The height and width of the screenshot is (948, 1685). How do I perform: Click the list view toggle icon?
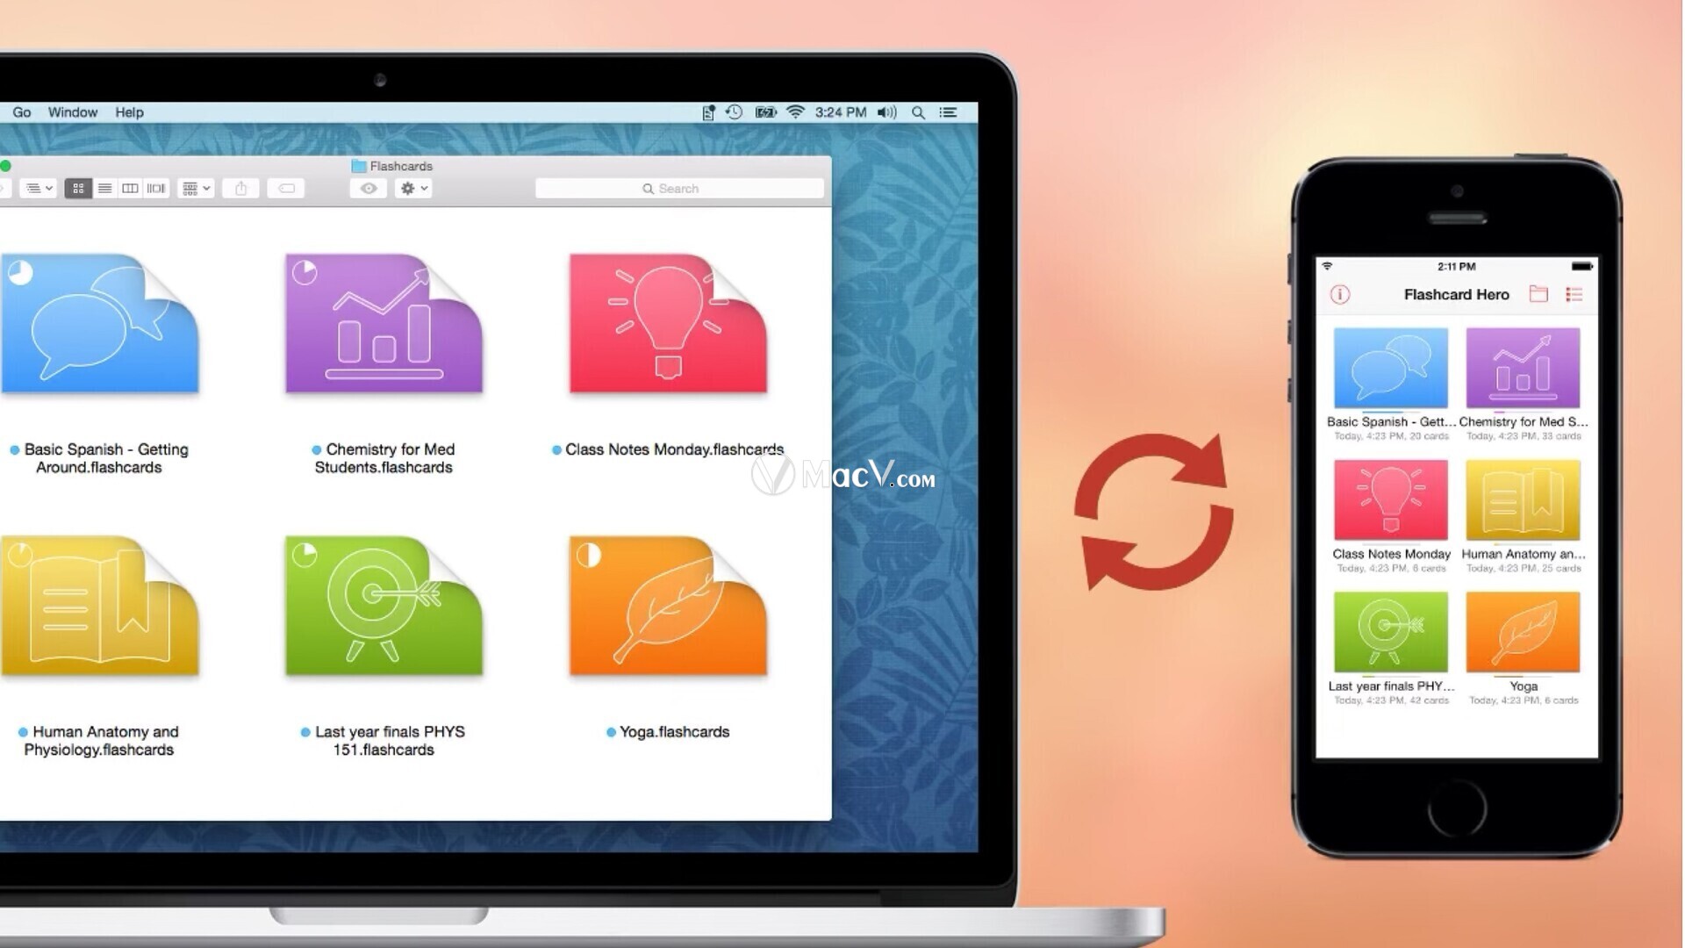(104, 188)
